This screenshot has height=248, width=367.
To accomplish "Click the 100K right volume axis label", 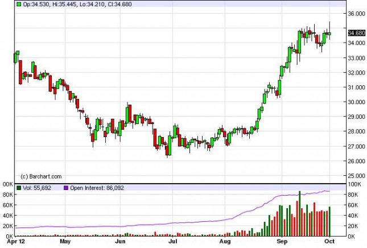I will point(354,184).
